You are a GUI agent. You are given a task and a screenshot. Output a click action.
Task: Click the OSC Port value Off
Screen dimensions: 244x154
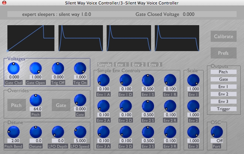217,141
